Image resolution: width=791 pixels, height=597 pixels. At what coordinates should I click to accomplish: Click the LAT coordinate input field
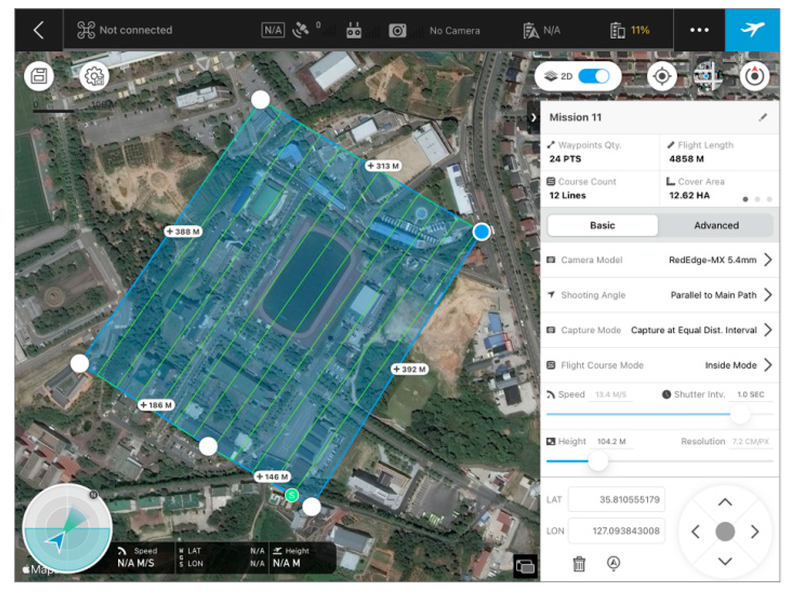617,499
